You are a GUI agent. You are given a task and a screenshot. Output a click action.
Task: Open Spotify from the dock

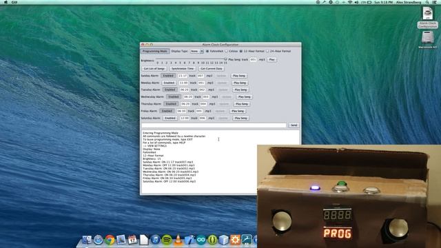(167, 240)
